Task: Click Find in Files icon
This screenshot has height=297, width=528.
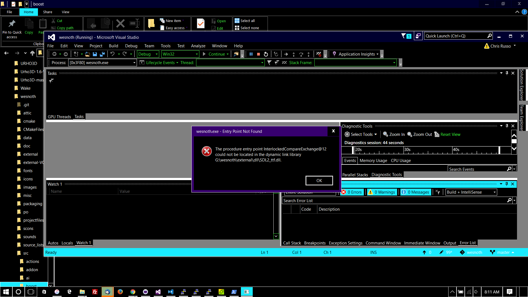Action: (x=236, y=54)
